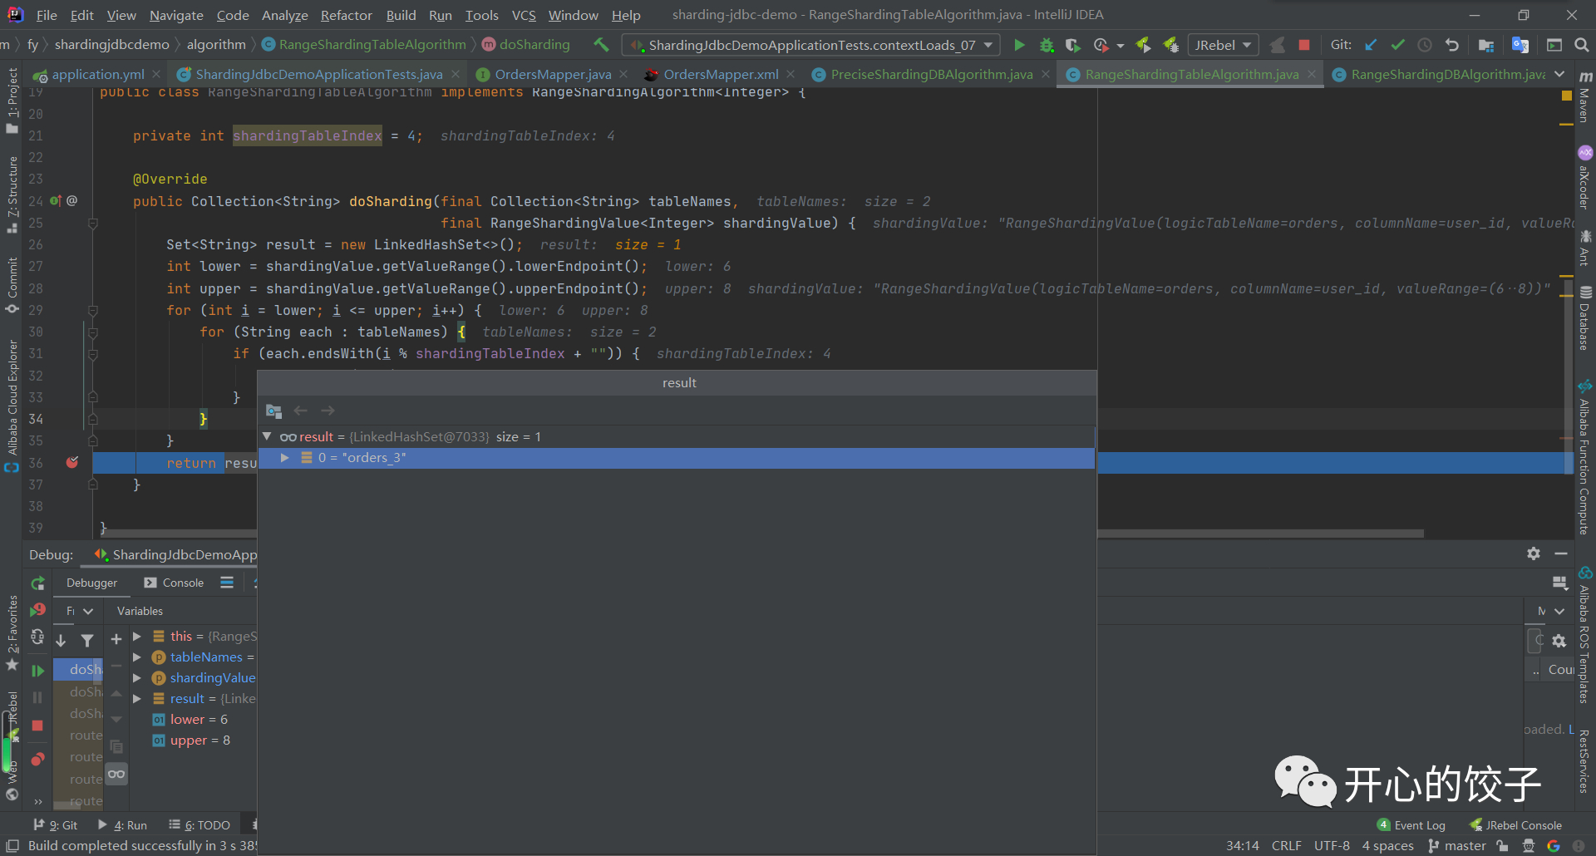Open the JRebel Console
This screenshot has width=1596, height=856.
tap(1515, 824)
